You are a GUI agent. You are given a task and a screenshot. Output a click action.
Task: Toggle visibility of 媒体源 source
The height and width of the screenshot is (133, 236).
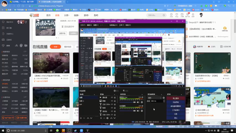pyautogui.click(x=112, y=98)
